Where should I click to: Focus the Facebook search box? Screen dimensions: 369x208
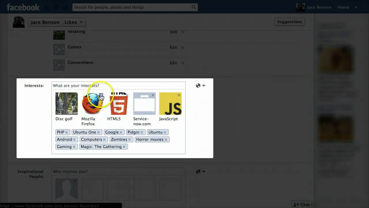tap(131, 7)
